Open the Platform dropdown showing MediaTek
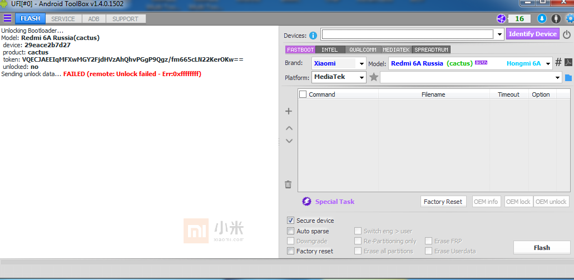 pyautogui.click(x=362, y=77)
